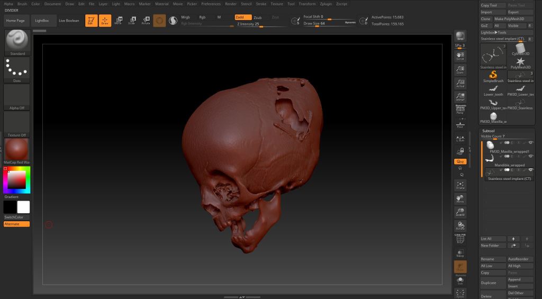The width and height of the screenshot is (542, 299).
Task: Collapse the Subtool panel header
Action: [x=488, y=131]
